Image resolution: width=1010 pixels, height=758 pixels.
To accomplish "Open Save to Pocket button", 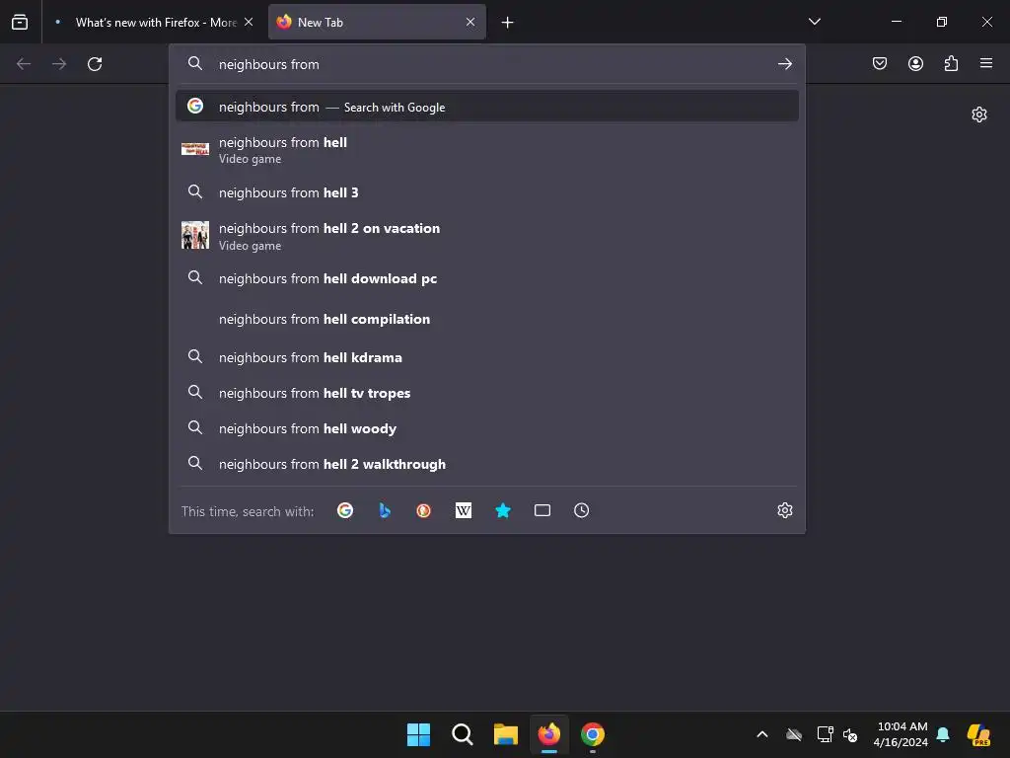I will tap(880, 63).
